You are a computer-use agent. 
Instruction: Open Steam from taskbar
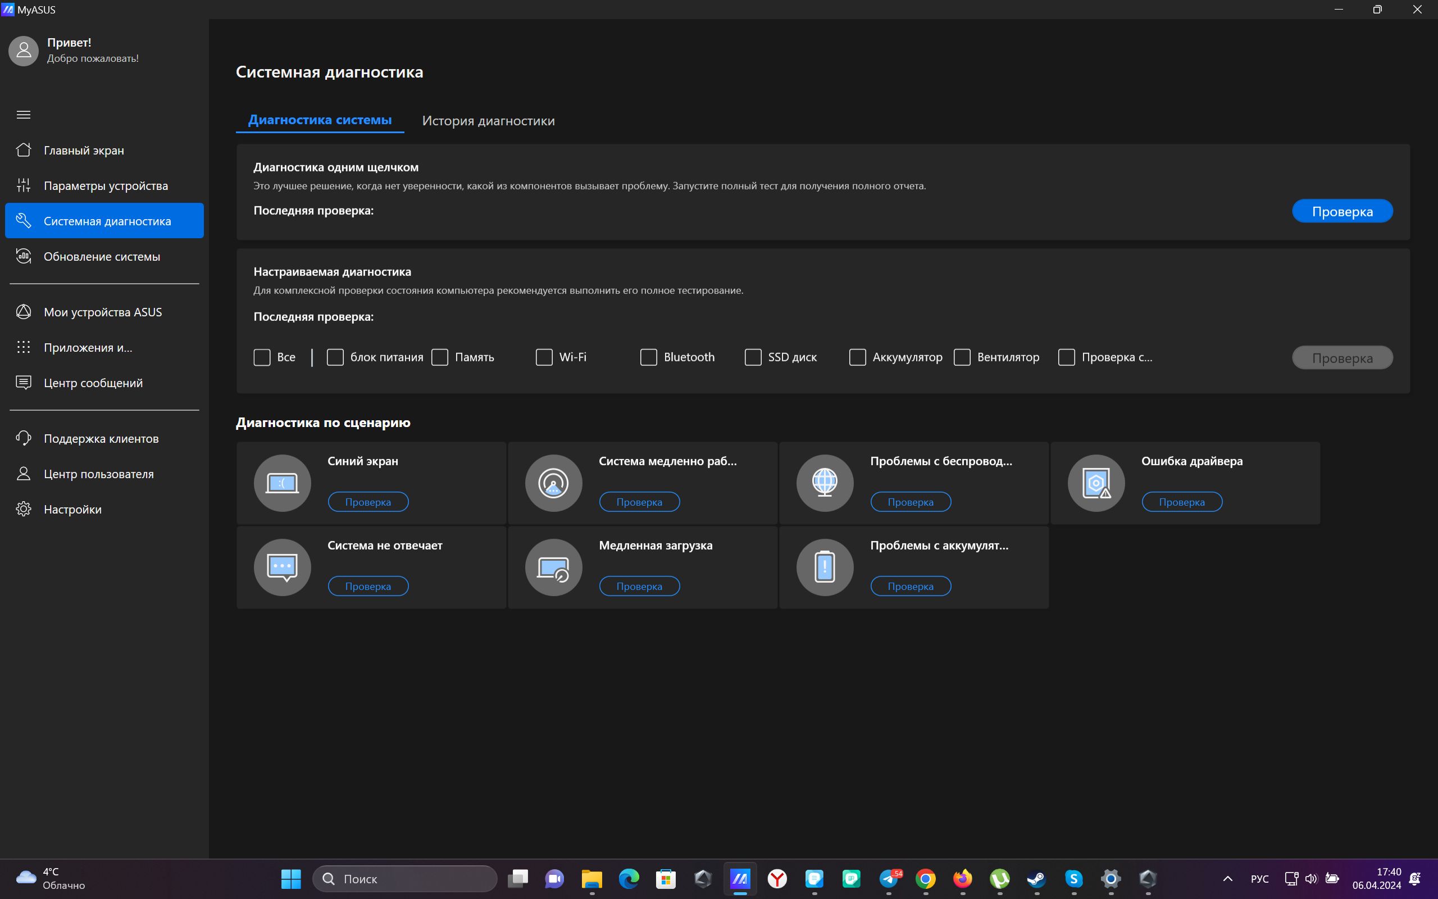pyautogui.click(x=1037, y=879)
